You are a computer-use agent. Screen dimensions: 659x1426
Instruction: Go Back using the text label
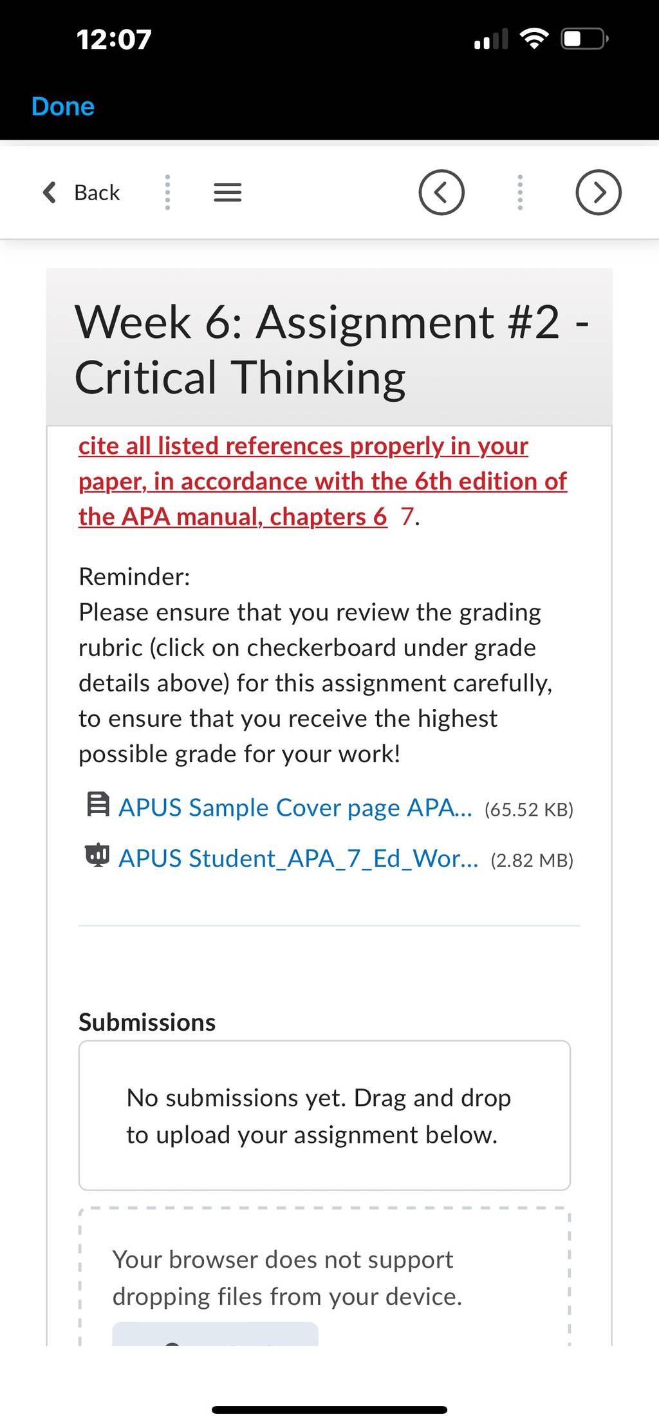tap(97, 192)
